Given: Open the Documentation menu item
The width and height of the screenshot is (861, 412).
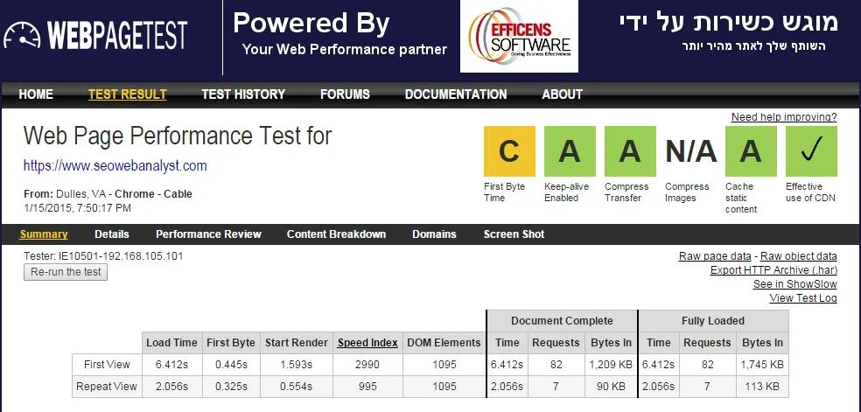Looking at the screenshot, I should [x=456, y=94].
